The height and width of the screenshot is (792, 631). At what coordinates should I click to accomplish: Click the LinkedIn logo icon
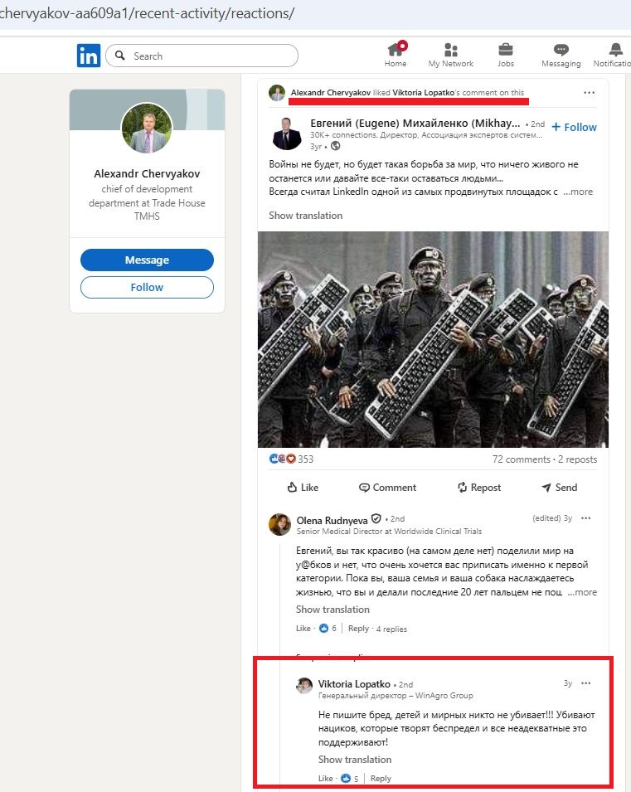point(89,56)
